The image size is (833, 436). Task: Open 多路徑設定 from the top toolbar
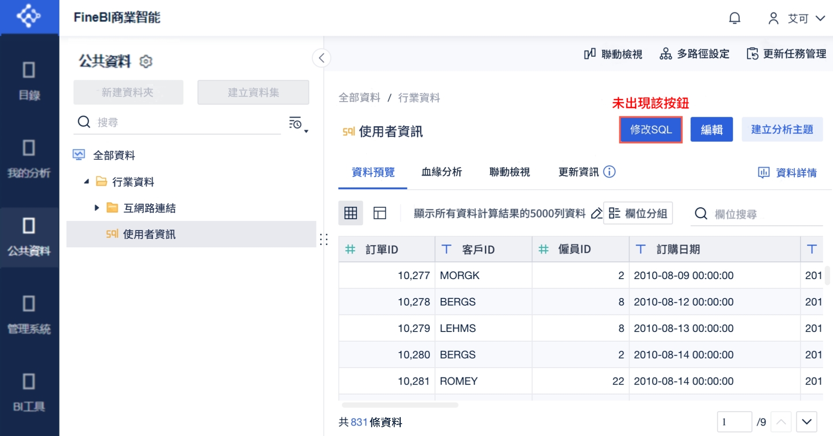click(x=694, y=54)
